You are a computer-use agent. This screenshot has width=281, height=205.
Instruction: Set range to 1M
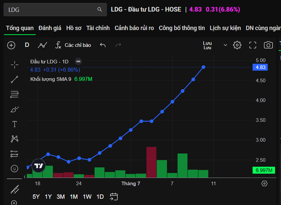[74, 197]
